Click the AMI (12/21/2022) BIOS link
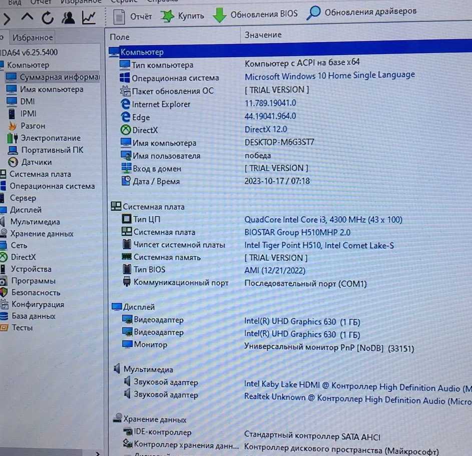The image size is (472, 456). coord(275,270)
